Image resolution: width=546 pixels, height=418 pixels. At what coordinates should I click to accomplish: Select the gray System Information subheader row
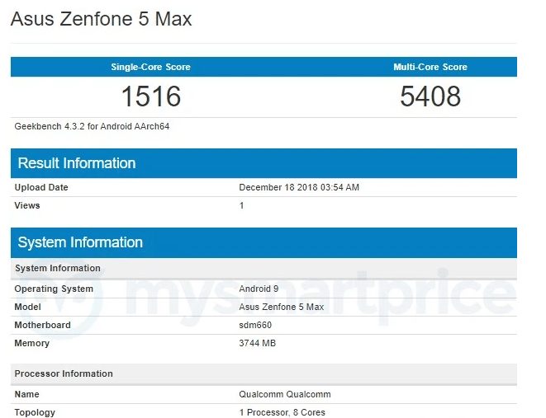coord(264,268)
